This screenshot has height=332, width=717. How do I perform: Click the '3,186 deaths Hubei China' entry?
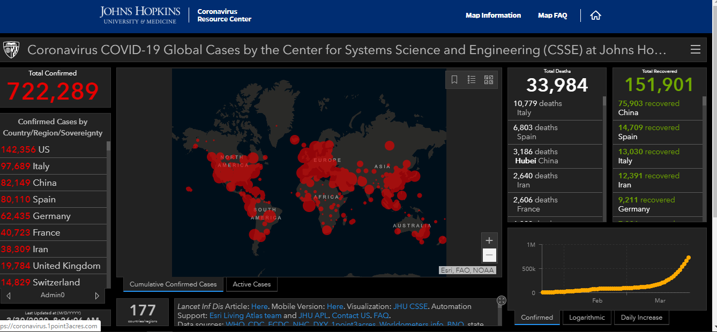click(x=555, y=156)
